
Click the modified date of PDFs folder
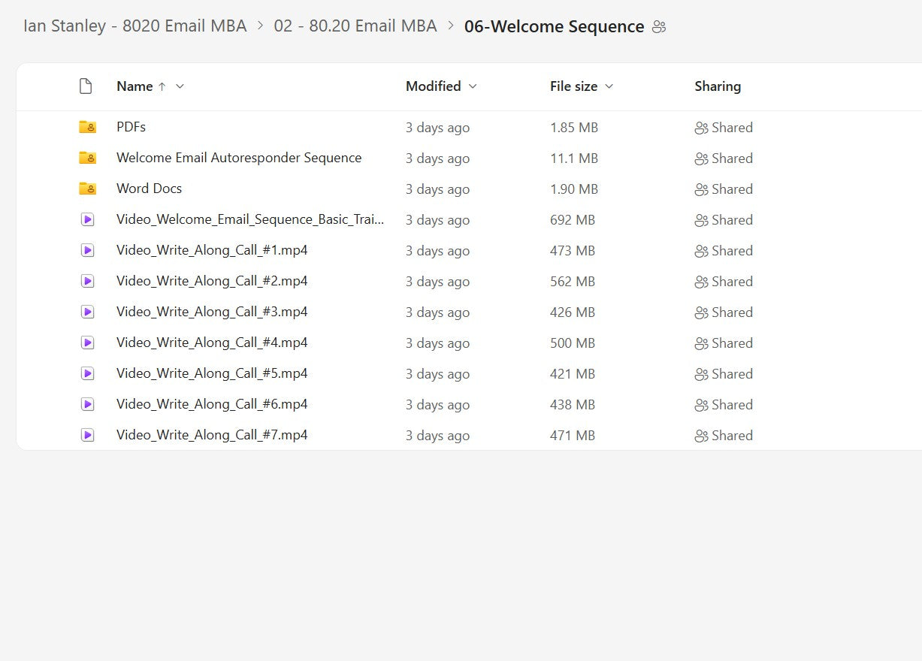pyautogui.click(x=437, y=128)
